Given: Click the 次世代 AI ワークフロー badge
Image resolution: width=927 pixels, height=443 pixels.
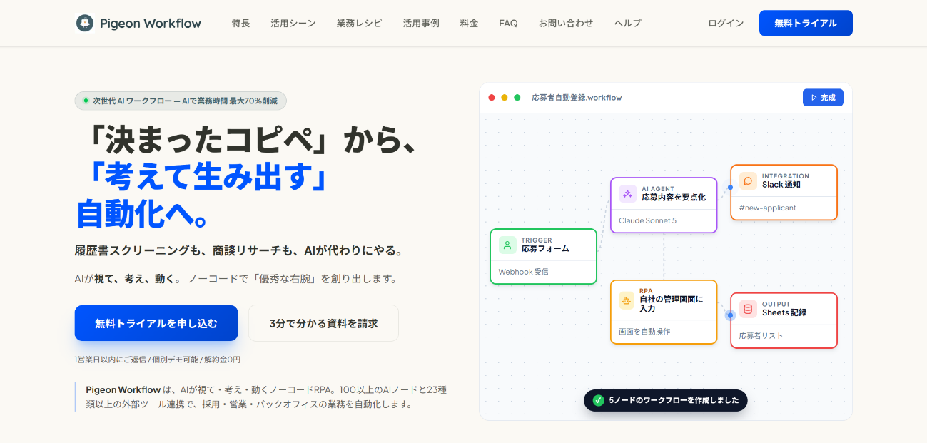Looking at the screenshot, I should click(181, 101).
